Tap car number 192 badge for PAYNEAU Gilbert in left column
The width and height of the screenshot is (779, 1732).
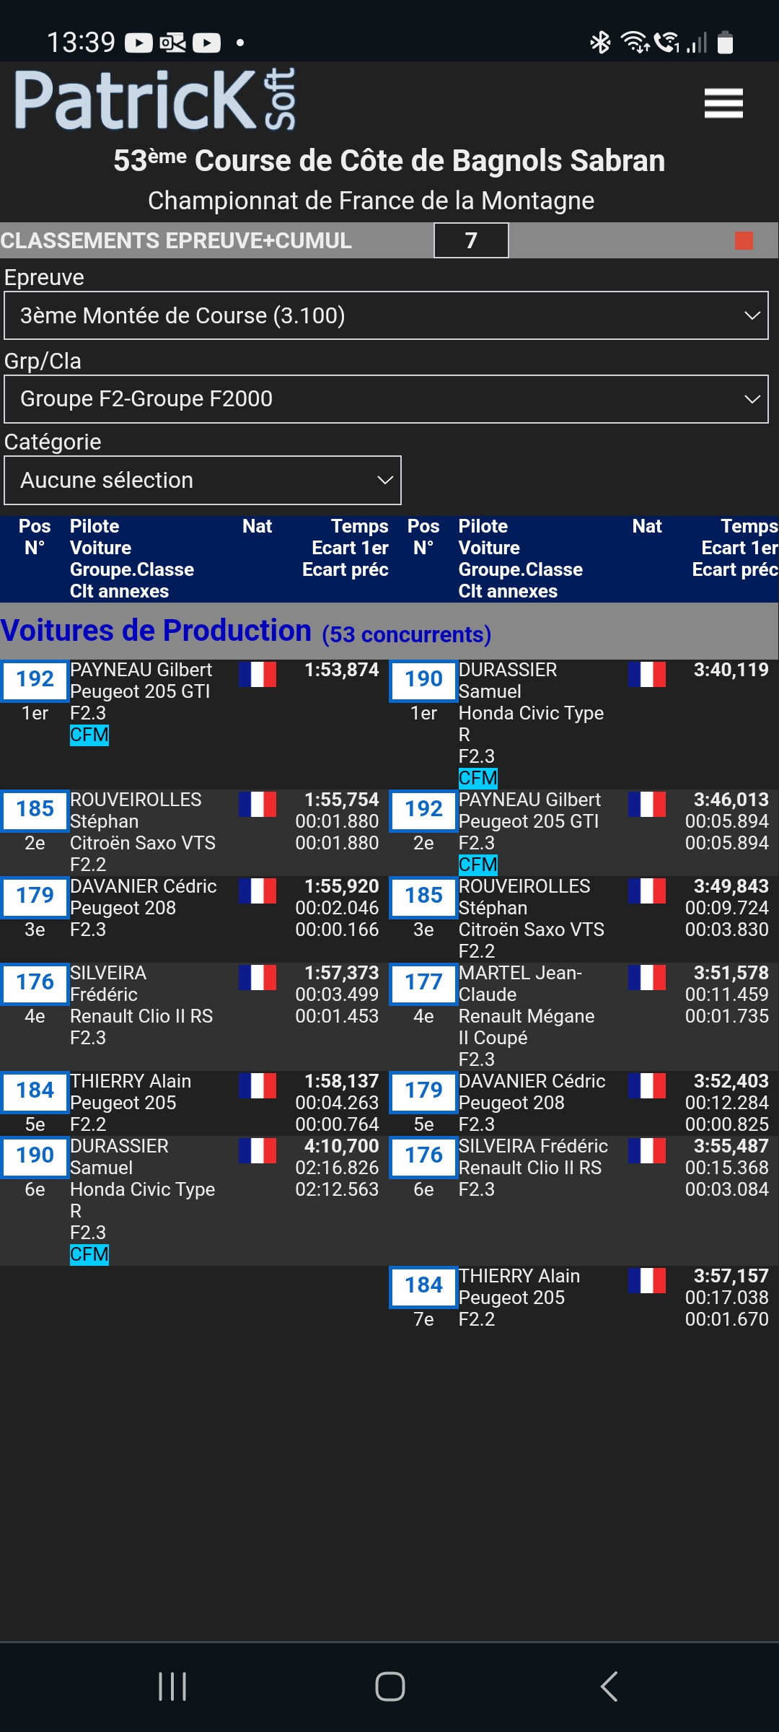click(x=35, y=679)
